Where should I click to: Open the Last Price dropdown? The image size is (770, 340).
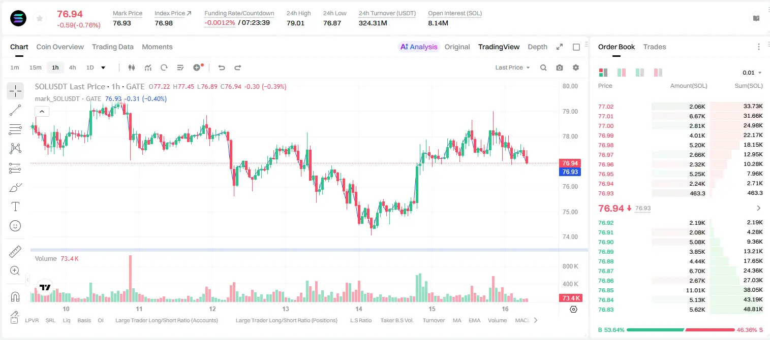coord(512,67)
